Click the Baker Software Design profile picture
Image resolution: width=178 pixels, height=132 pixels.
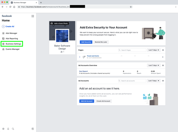click(62, 36)
